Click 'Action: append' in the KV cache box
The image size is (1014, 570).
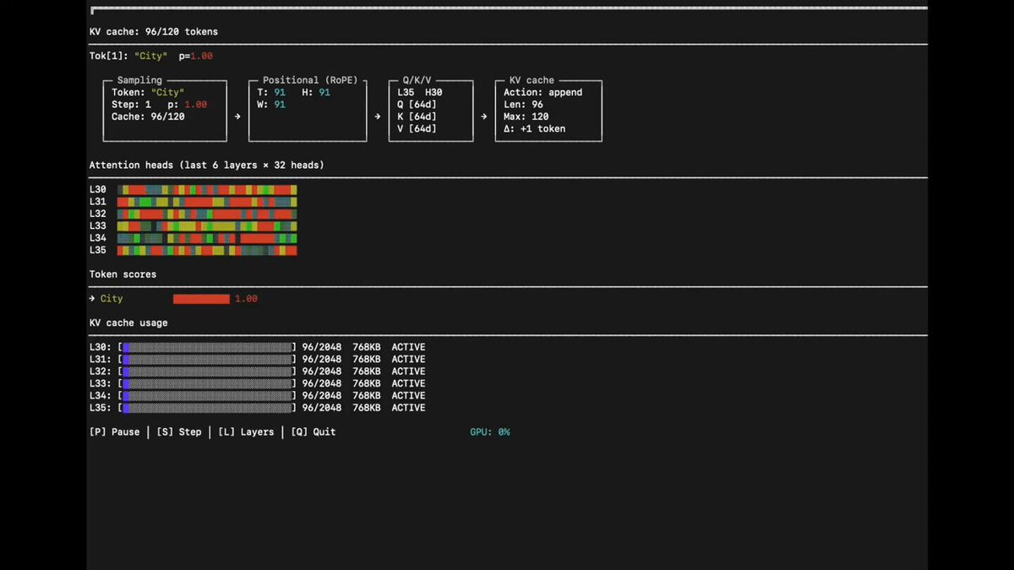tap(543, 92)
